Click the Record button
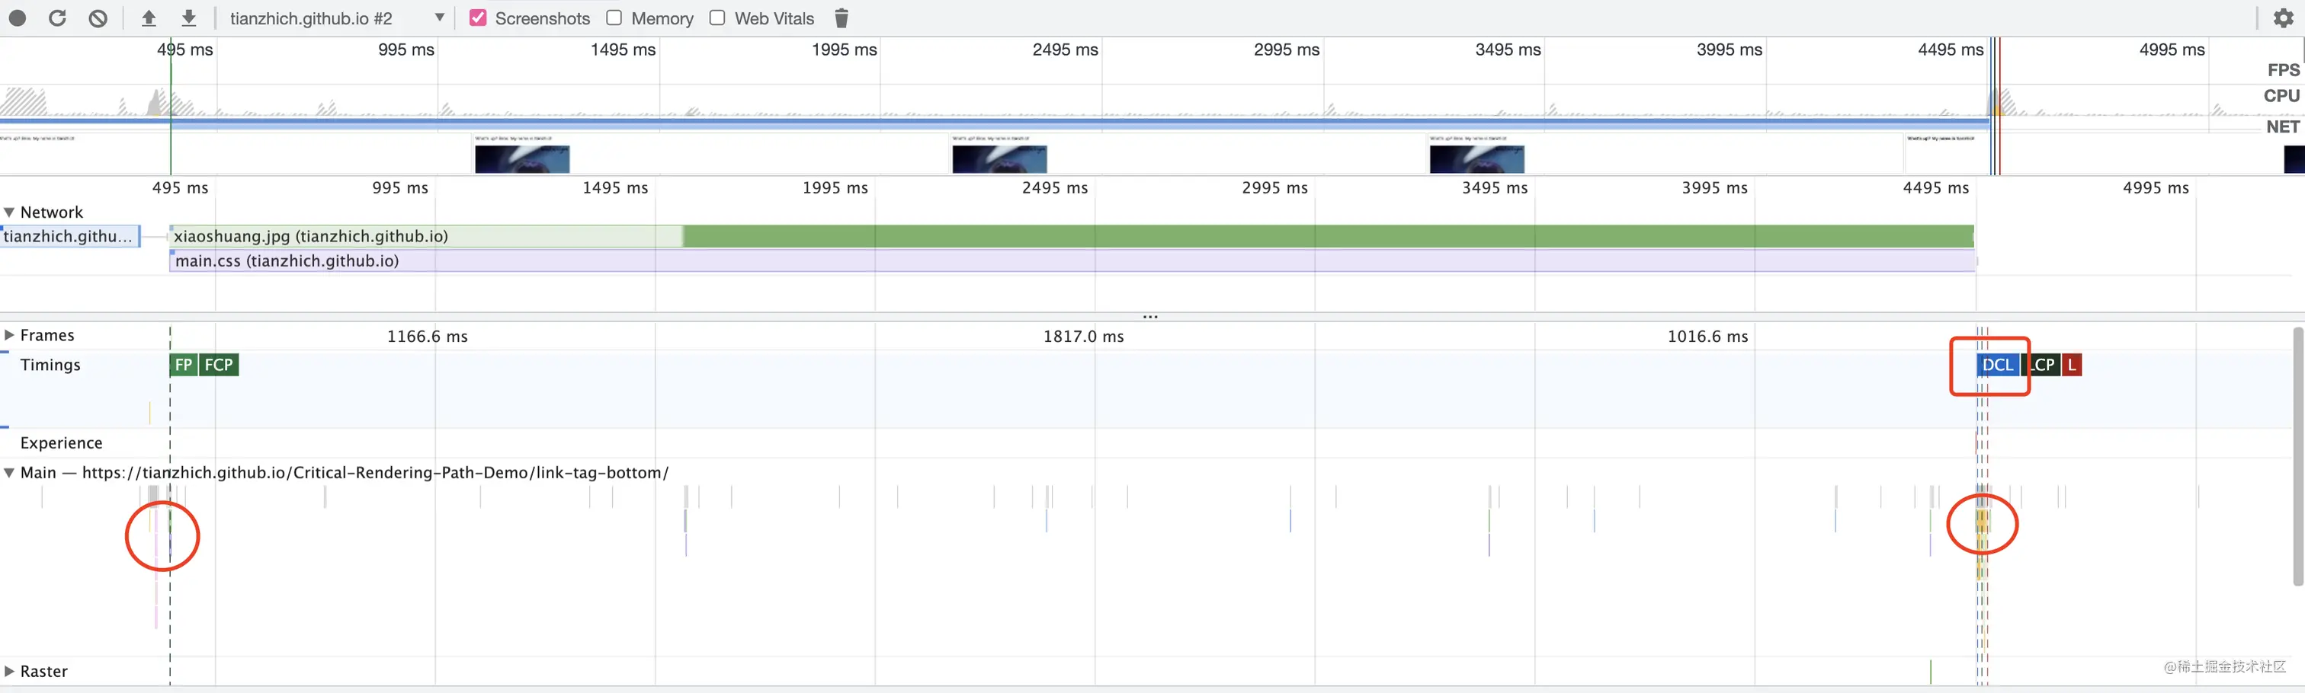The image size is (2305, 693). point(17,18)
